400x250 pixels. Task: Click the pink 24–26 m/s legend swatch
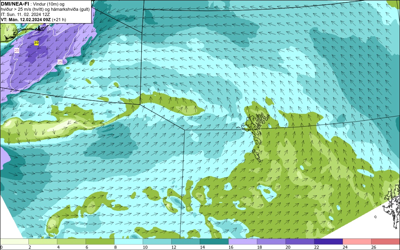coord(357,242)
